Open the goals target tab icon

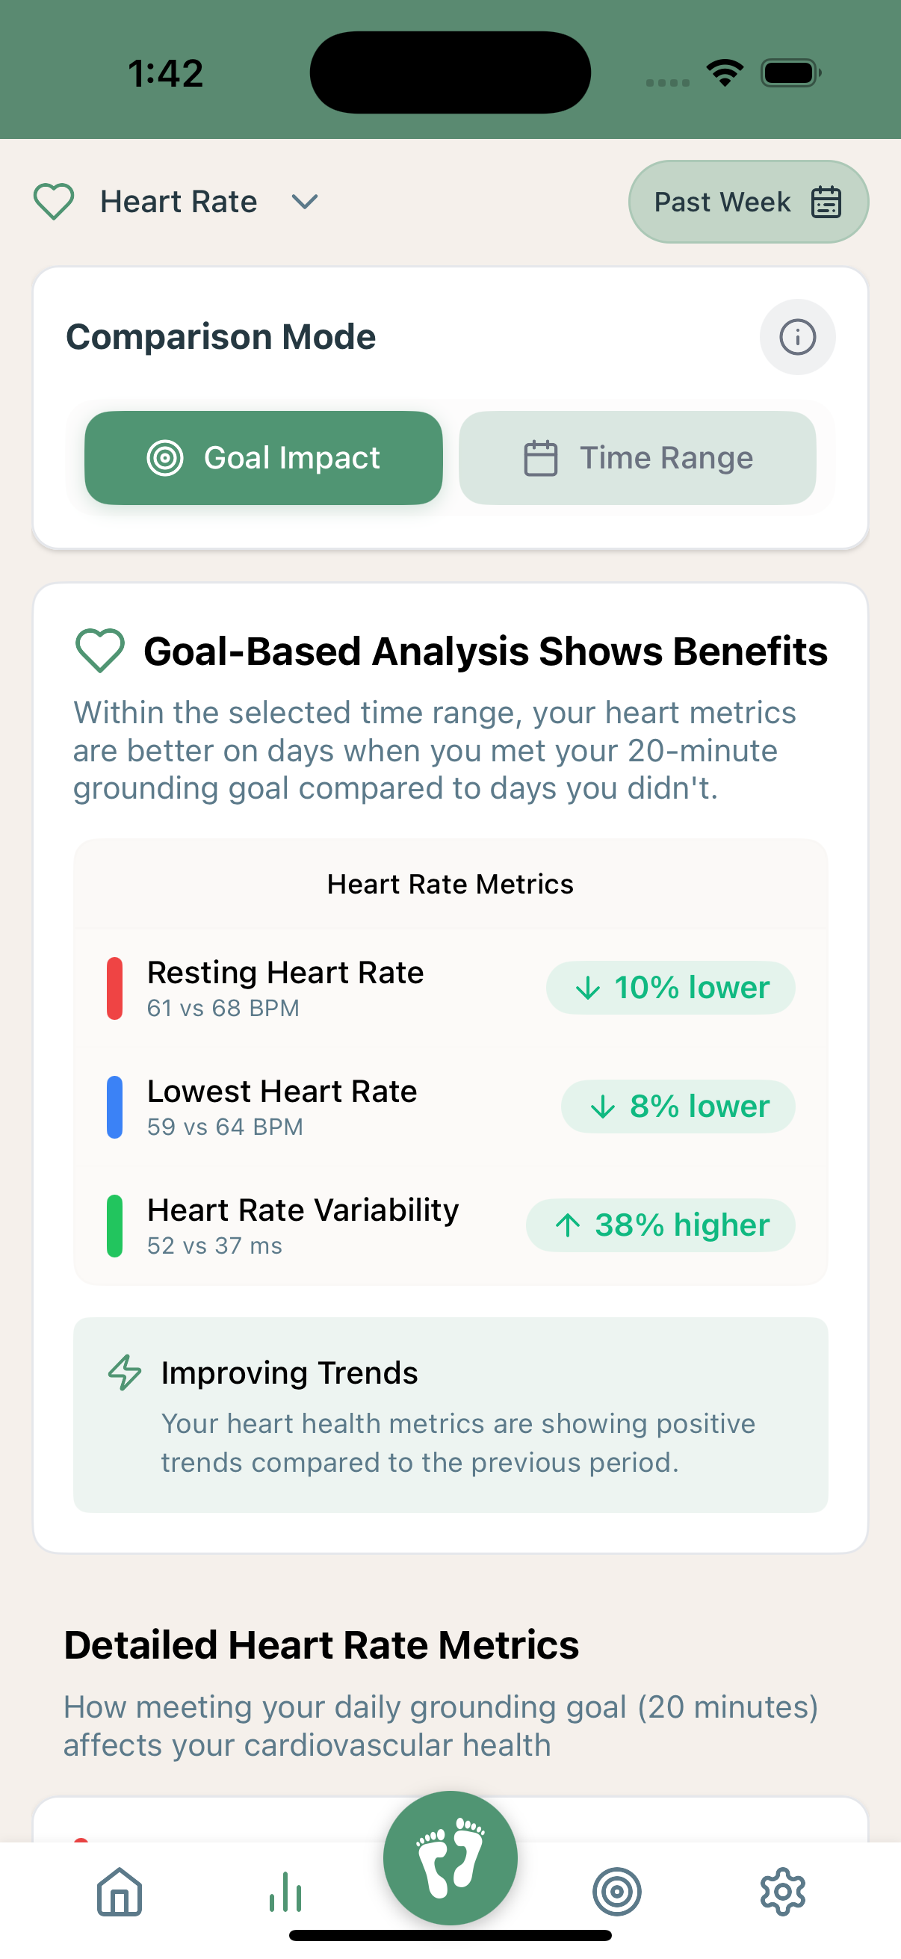pyautogui.click(x=616, y=1890)
